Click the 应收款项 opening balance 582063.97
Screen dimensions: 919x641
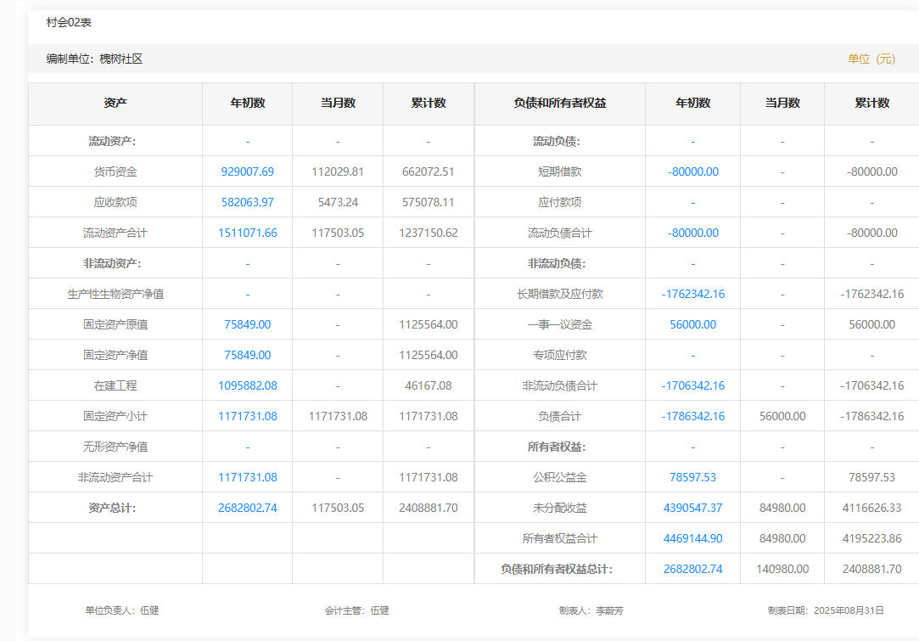[x=247, y=202]
